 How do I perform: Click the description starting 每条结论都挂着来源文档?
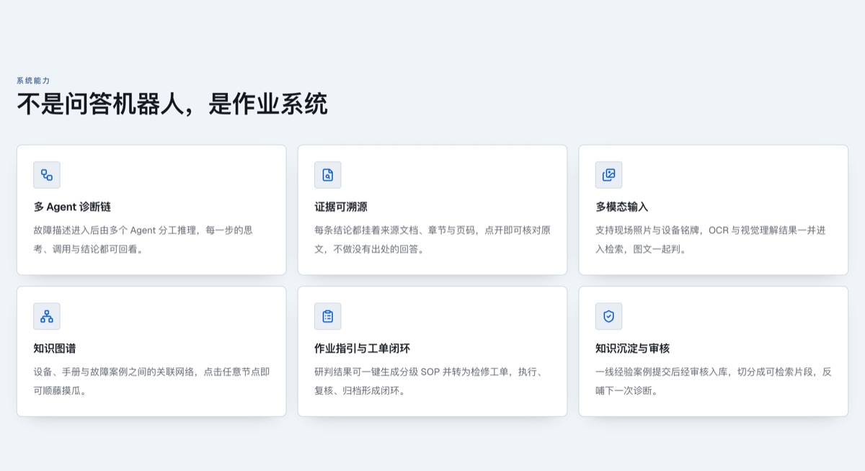[x=432, y=240]
